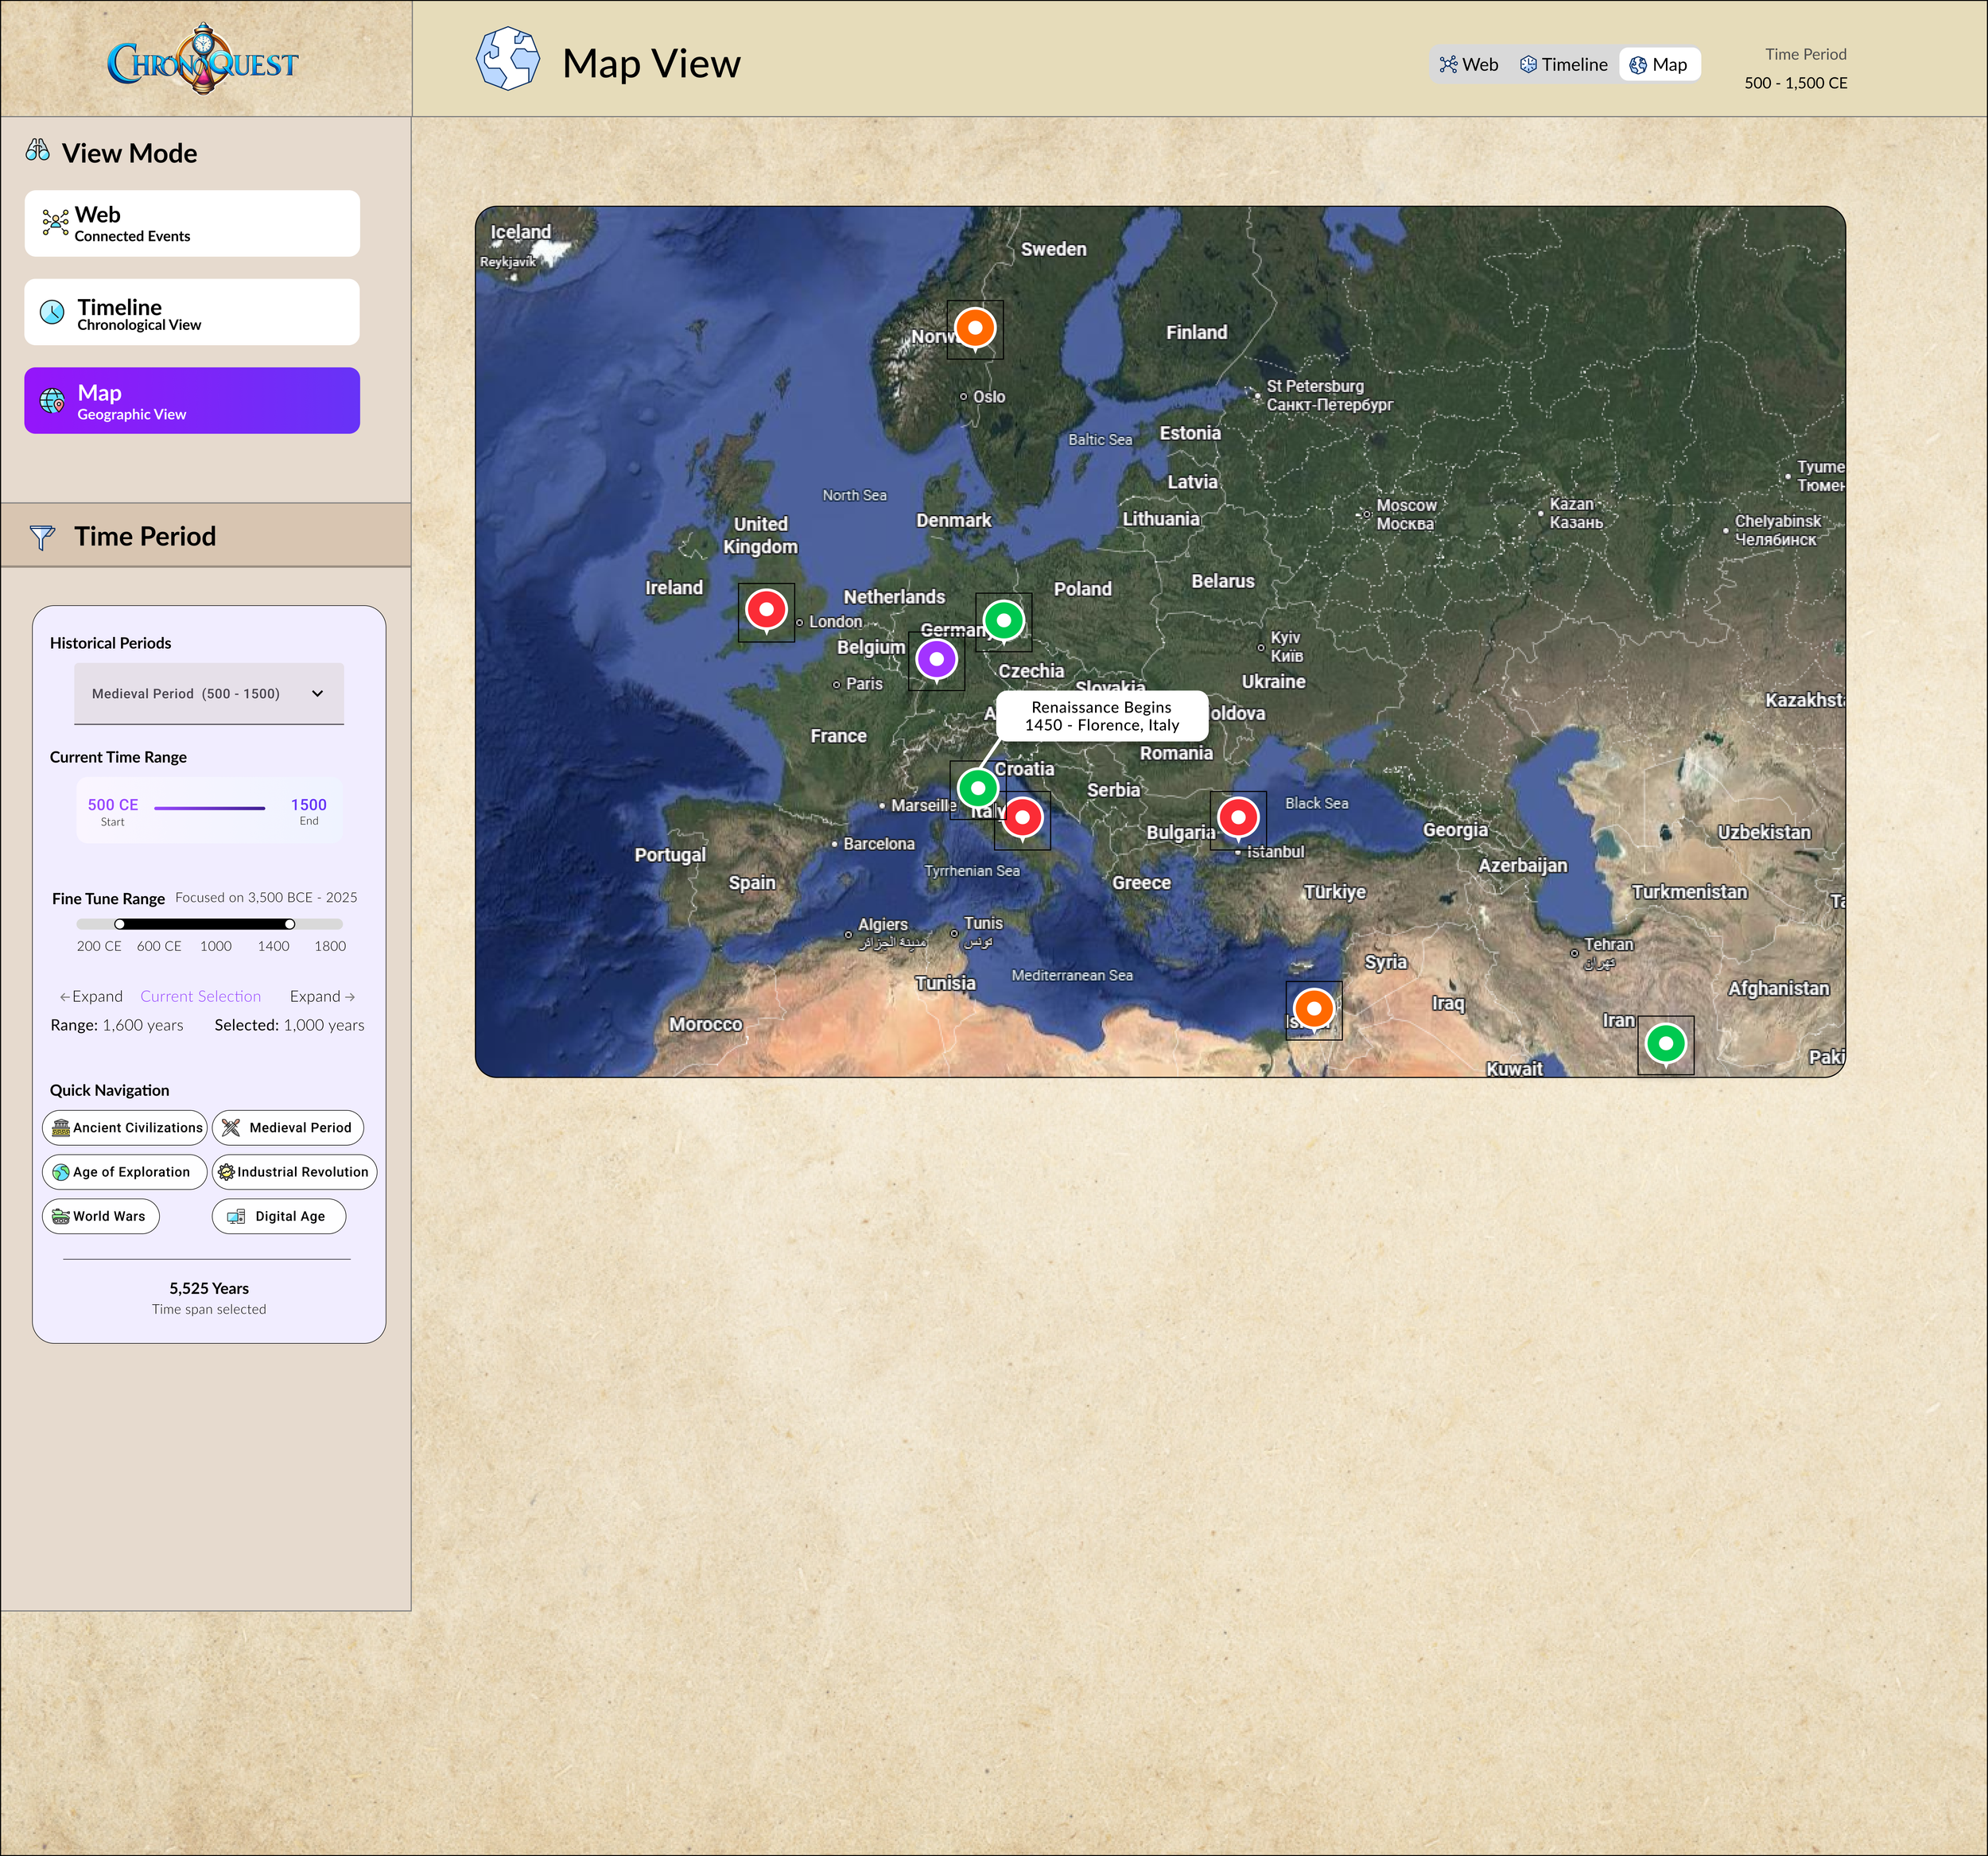The image size is (1988, 1856).
Task: Click the green pin in Iran
Action: click(1665, 1044)
